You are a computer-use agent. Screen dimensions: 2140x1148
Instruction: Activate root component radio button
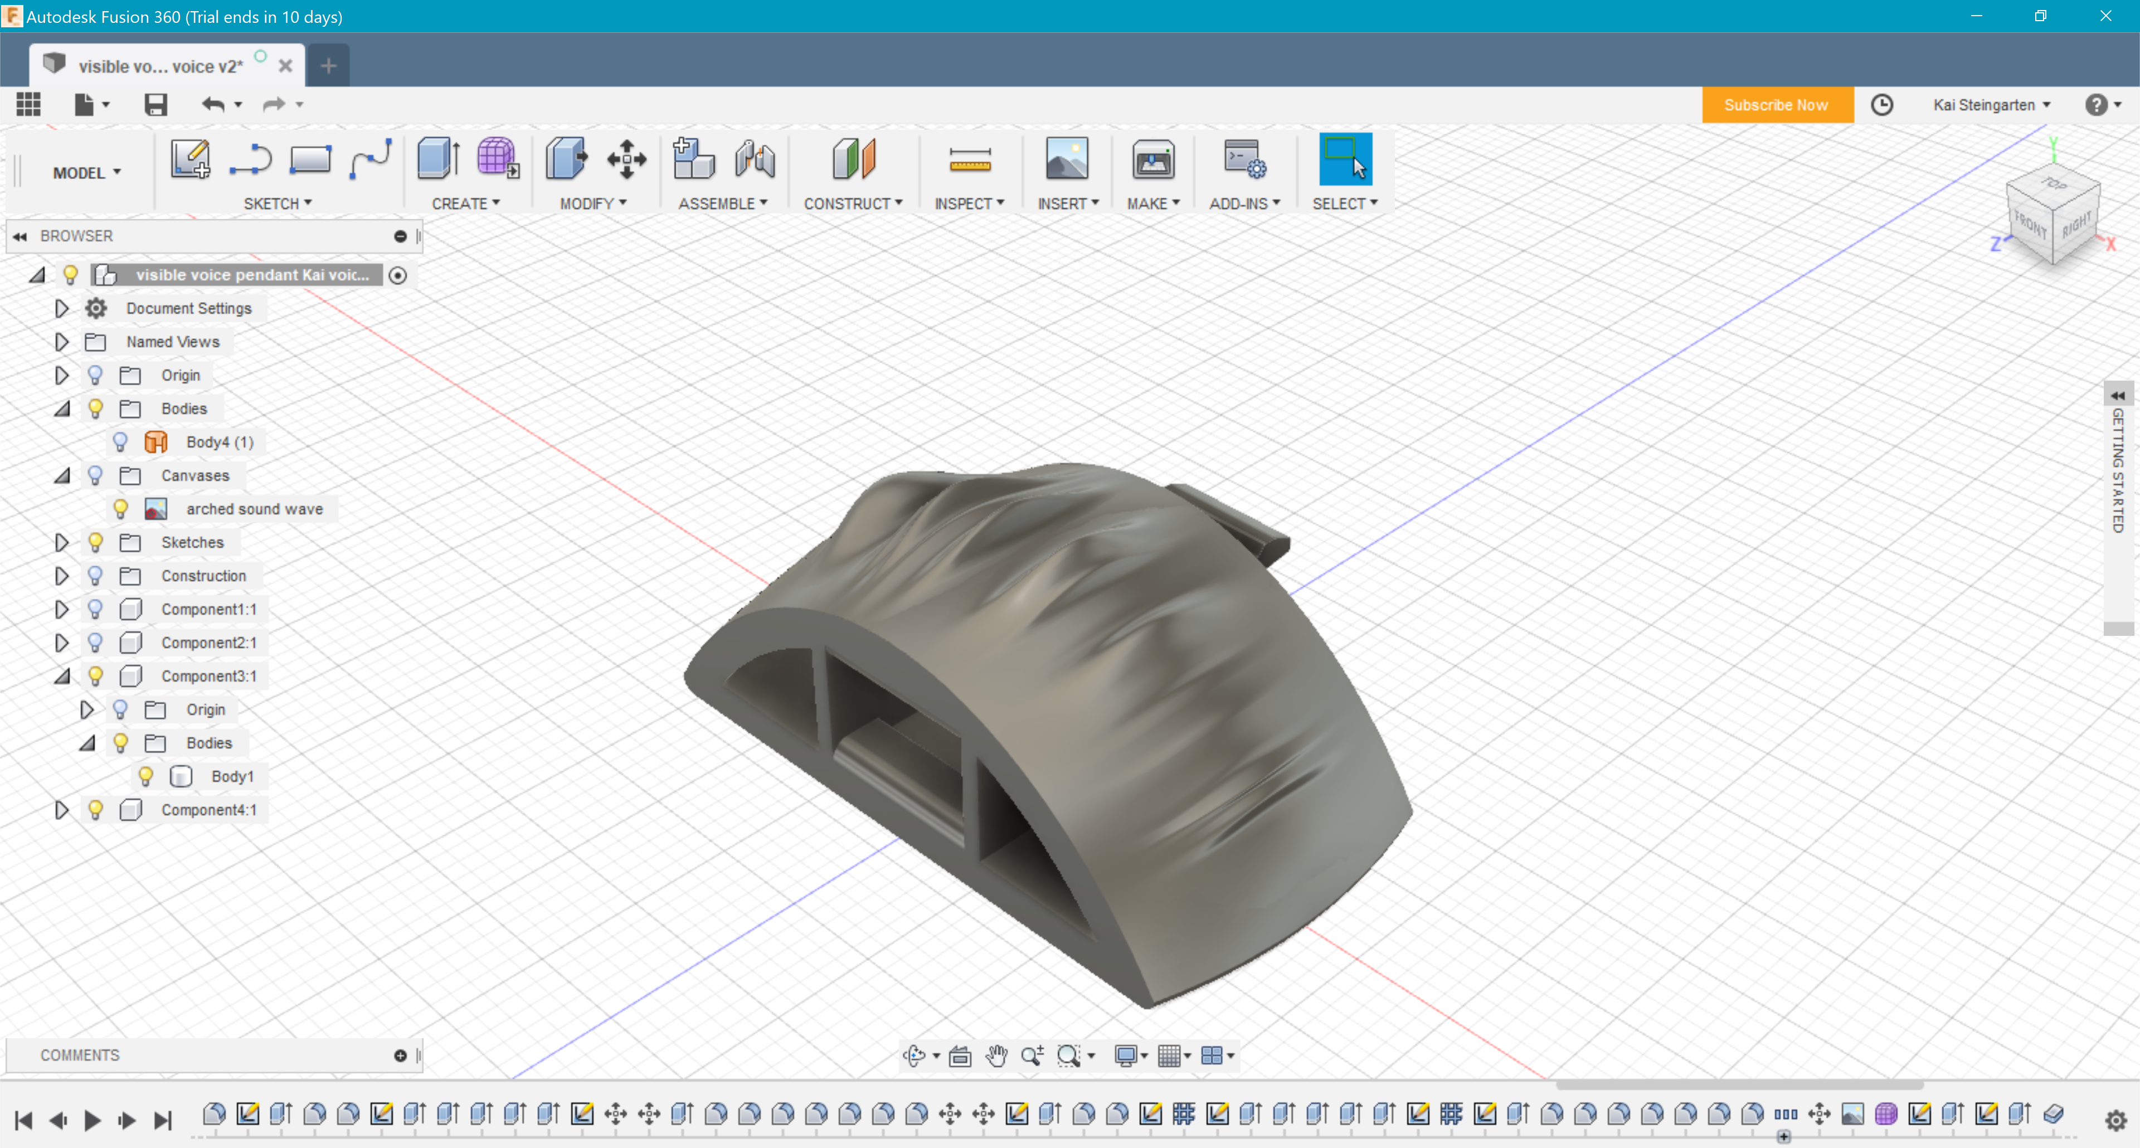pos(398,275)
